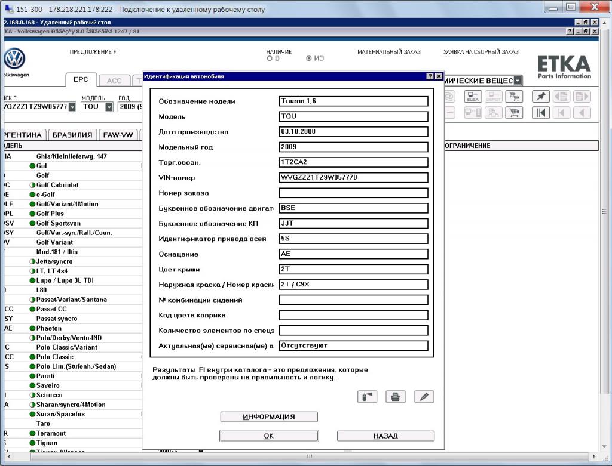
Task: Click the ОГРАНИЧЕНИЕ column header
Action: coord(521,146)
